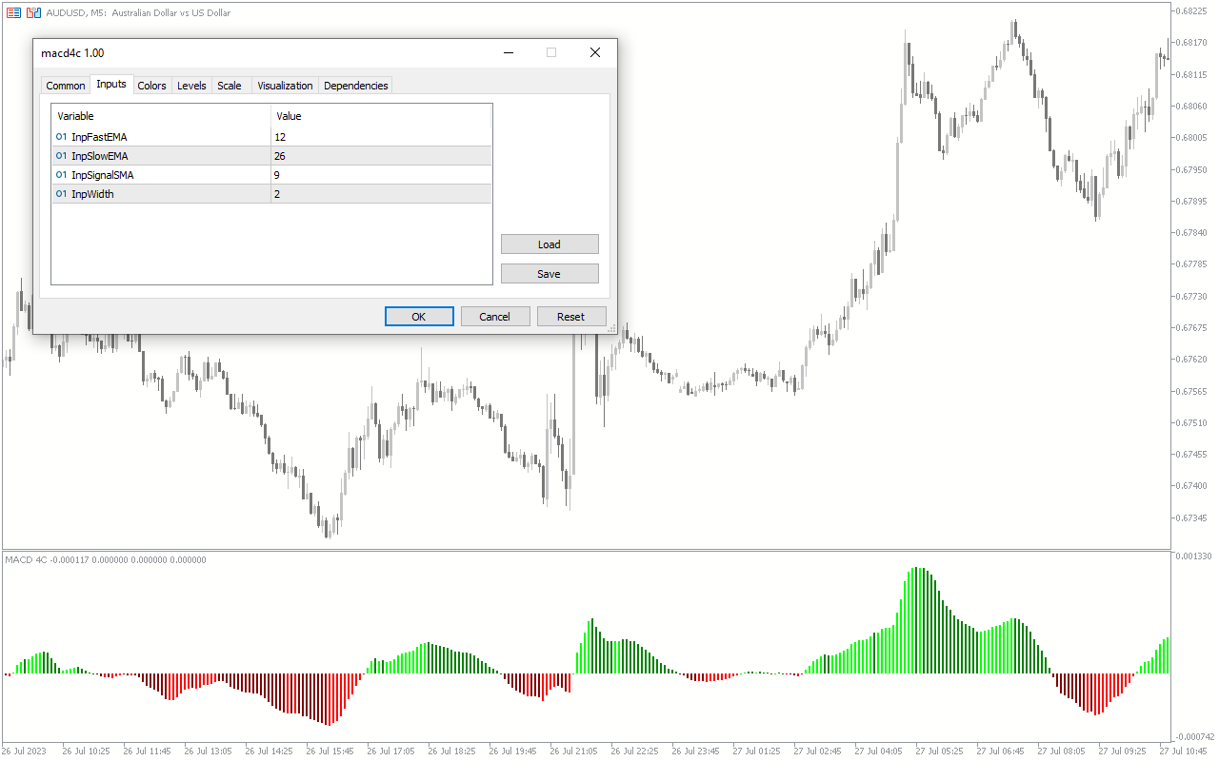The image size is (1219, 761).
Task: Edit the InpFastEMA value 12
Action: click(x=381, y=137)
